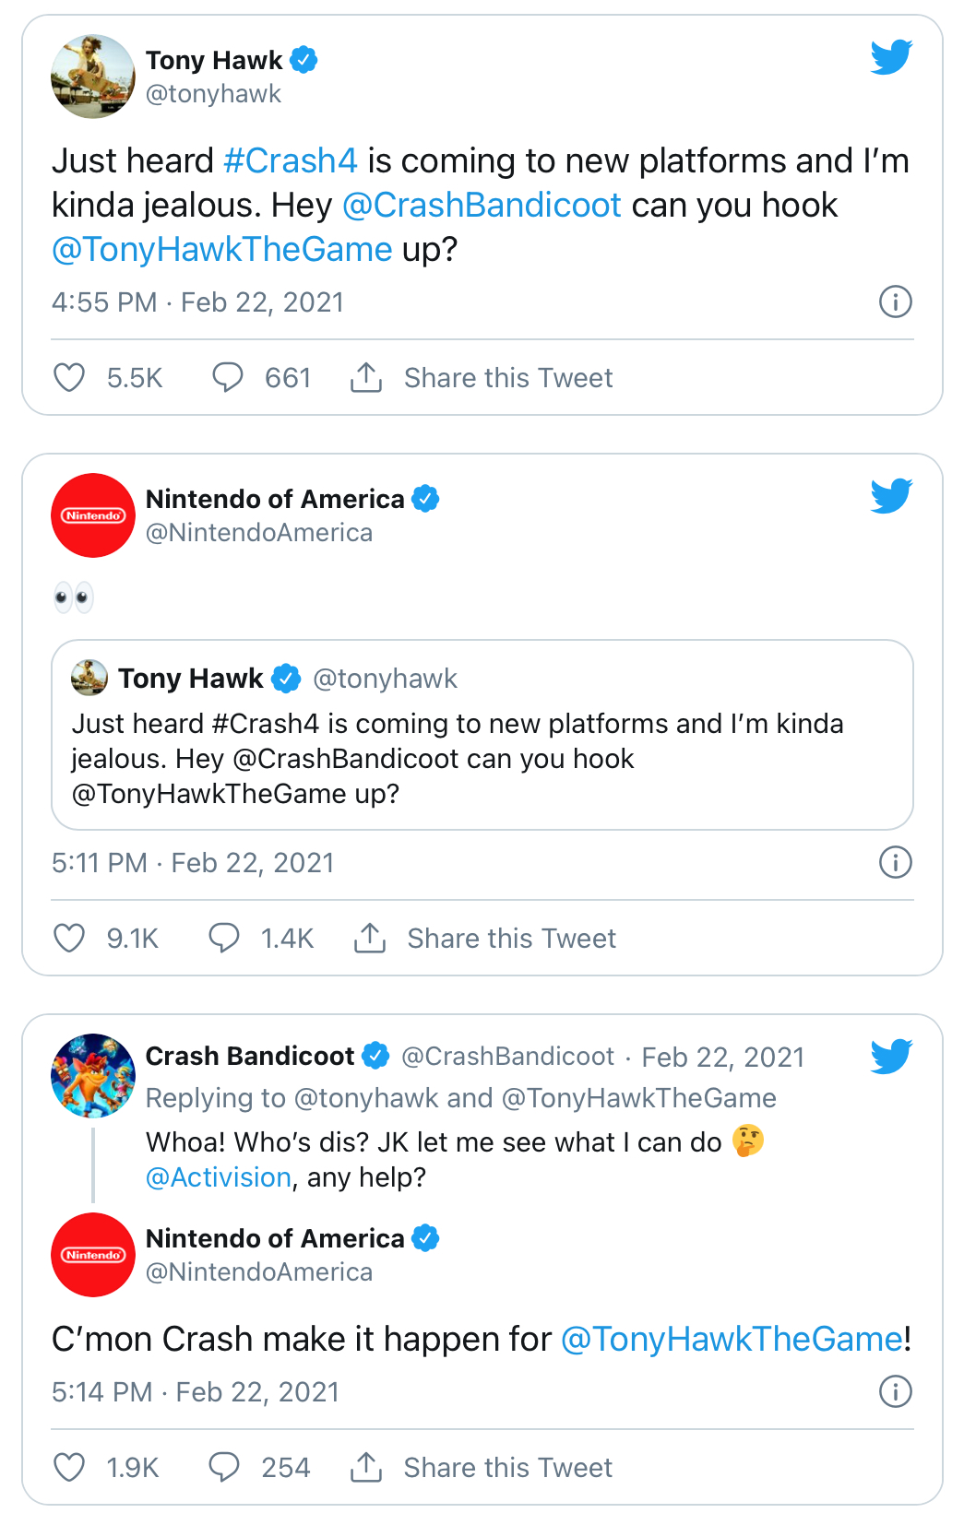Open Crash Bandicoot's profile avatar
Screen dimensions: 964x1525
pyautogui.click(x=93, y=1075)
